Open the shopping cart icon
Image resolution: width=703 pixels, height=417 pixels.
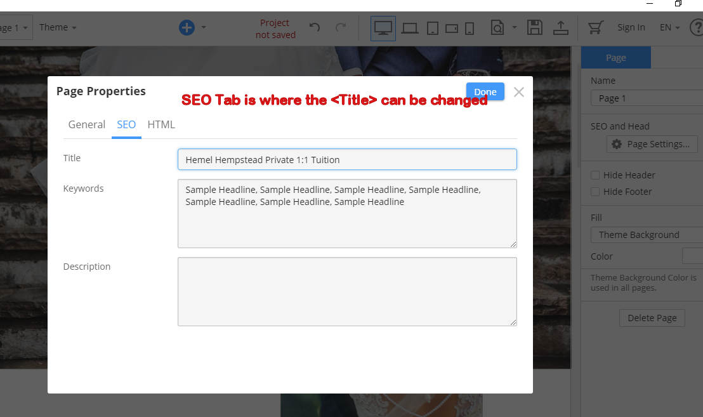click(595, 27)
